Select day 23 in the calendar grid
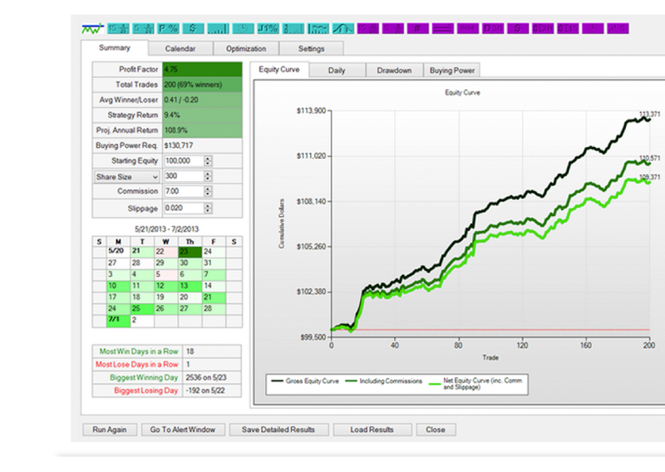The image size is (665, 472). click(189, 251)
